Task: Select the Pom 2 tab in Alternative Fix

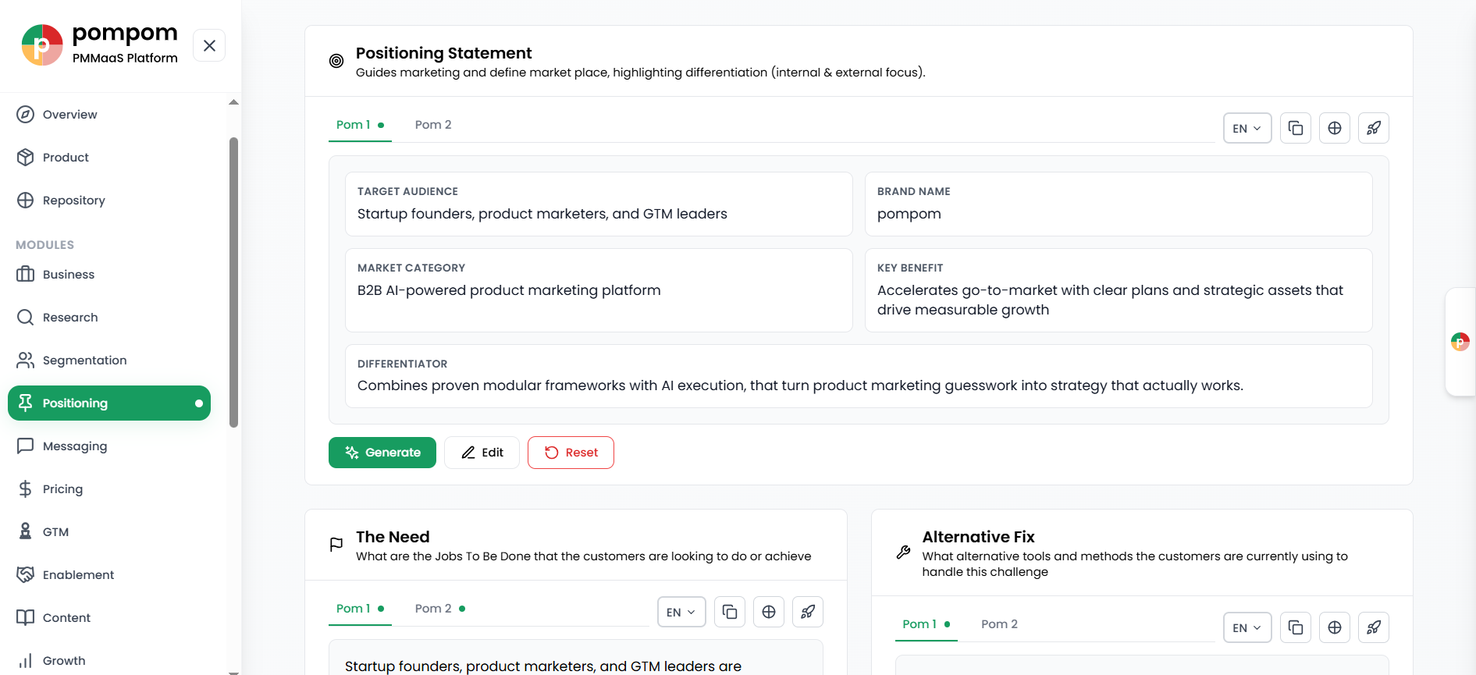Action: tap(999, 624)
